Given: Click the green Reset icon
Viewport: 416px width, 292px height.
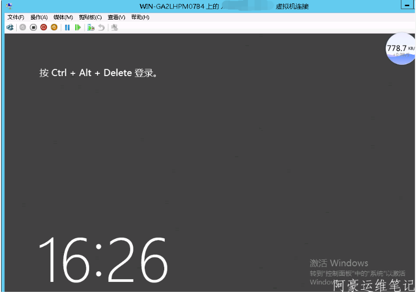Looking at the screenshot, I should click(78, 27).
